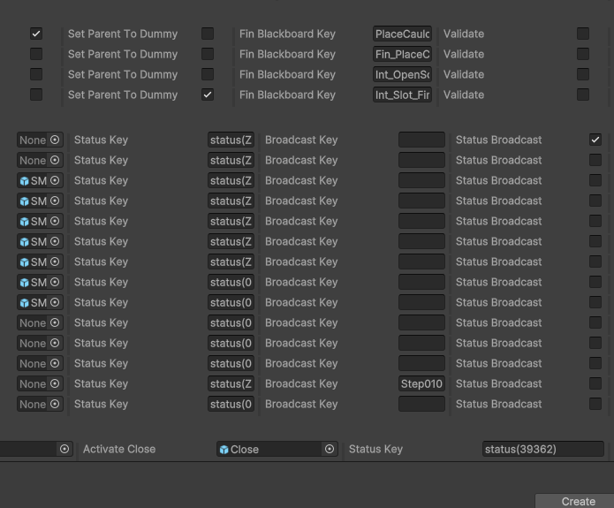Enable Status Broadcast in the Step010 row
614x508 pixels.
(x=595, y=383)
